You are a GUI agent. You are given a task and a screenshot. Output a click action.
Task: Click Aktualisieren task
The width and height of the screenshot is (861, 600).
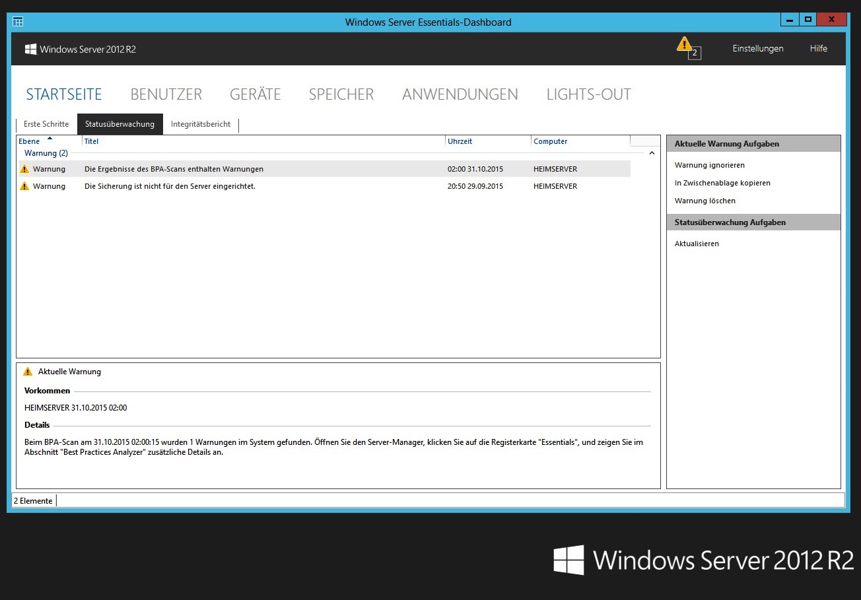click(697, 244)
